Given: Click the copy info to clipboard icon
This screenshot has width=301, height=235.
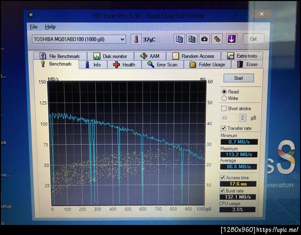Looking at the screenshot, I should [179, 39].
